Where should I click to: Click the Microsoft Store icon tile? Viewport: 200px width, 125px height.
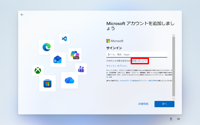(x=47, y=83)
